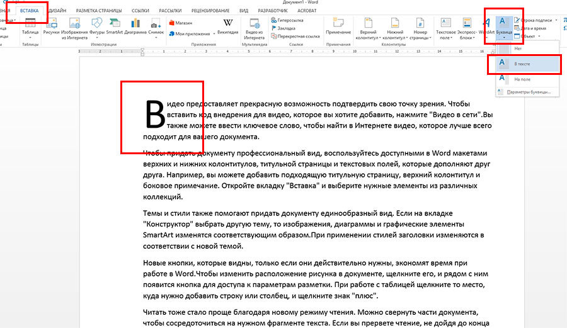
Task: Open the Экспресс-блоки quick parts menu
Action: tap(466, 28)
